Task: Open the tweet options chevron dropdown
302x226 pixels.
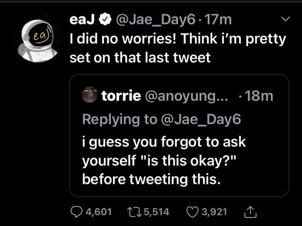Action: tap(286, 19)
